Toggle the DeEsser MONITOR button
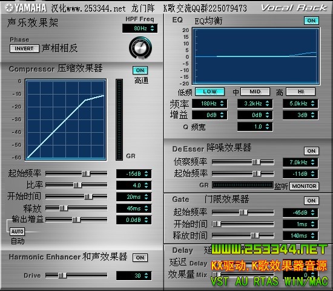This screenshot has width=333, height=291. coord(304,186)
